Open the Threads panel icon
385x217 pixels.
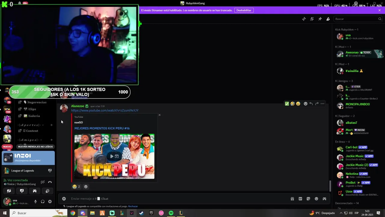coord(304,19)
